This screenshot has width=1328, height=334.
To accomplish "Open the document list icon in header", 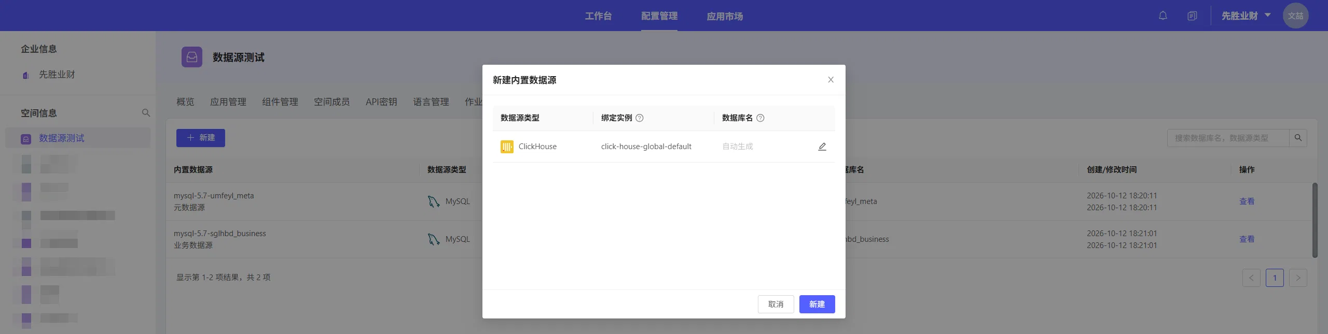I will pos(1192,16).
